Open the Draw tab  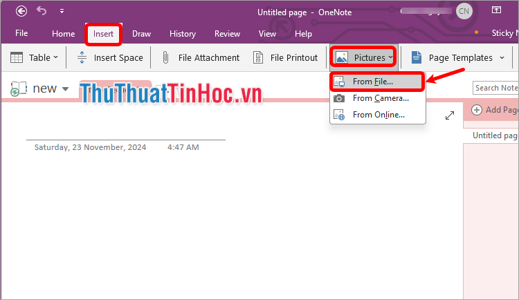pos(141,34)
